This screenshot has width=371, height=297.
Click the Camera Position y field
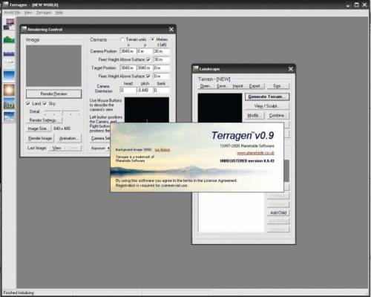point(145,51)
